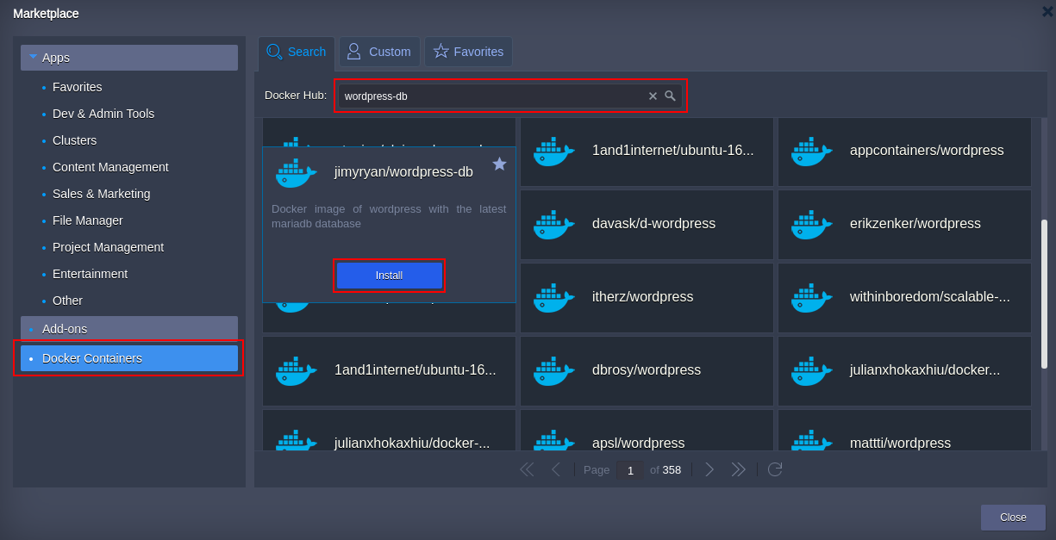Click Docker icon of 1and1internet/ubuntu-16 top card
The width and height of the screenshot is (1056, 540).
[x=554, y=151]
